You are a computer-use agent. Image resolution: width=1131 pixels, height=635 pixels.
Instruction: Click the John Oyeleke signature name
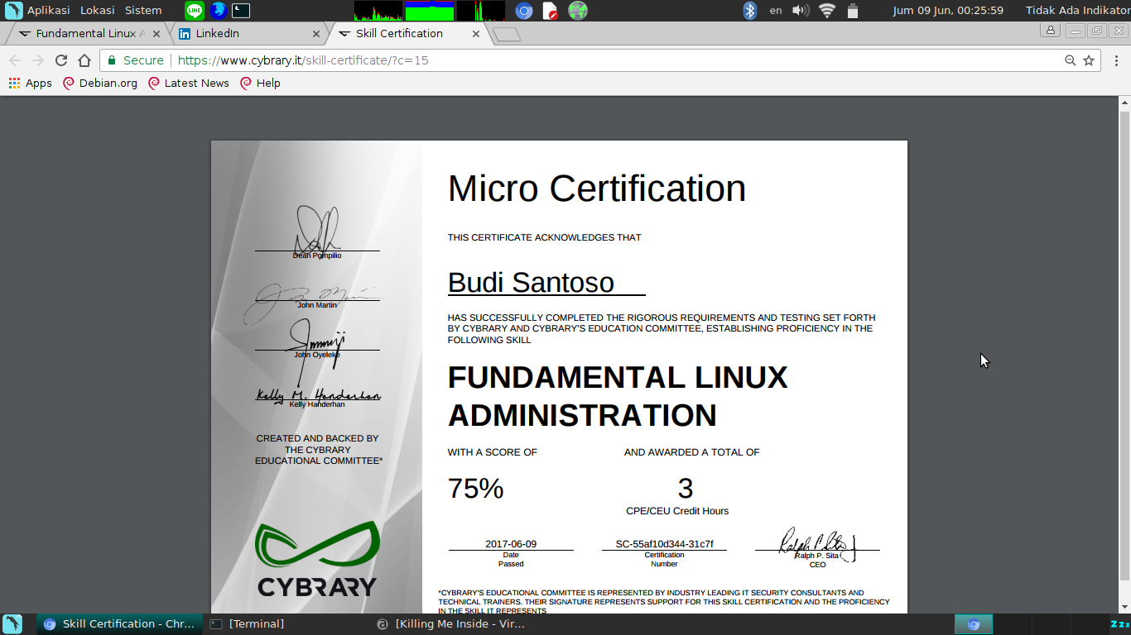point(317,355)
